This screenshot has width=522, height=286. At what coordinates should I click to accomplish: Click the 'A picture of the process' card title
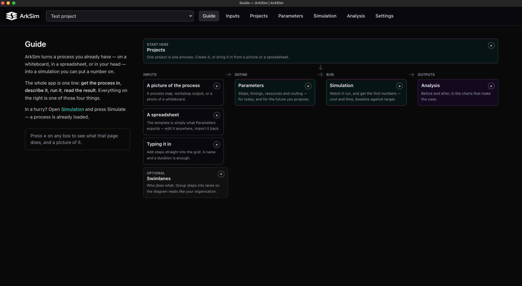pyautogui.click(x=173, y=85)
